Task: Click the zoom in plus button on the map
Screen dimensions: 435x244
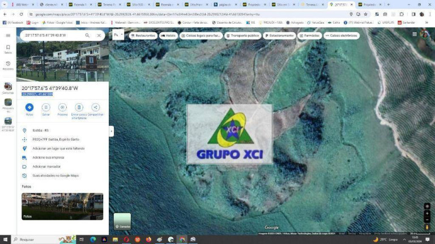Action: click(427, 213)
